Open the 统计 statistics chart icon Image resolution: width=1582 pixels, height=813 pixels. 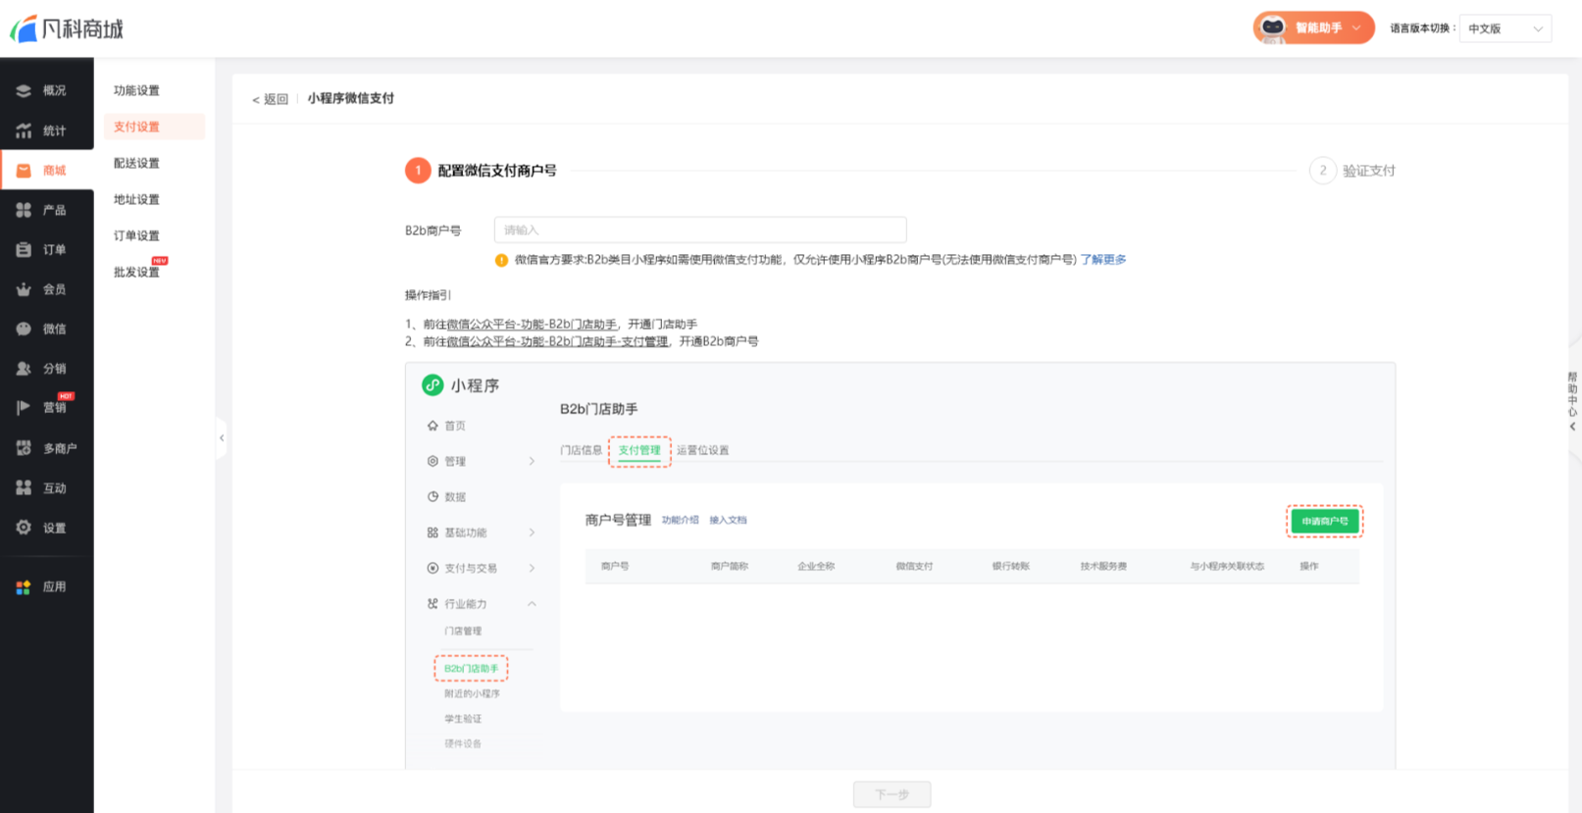(x=24, y=130)
